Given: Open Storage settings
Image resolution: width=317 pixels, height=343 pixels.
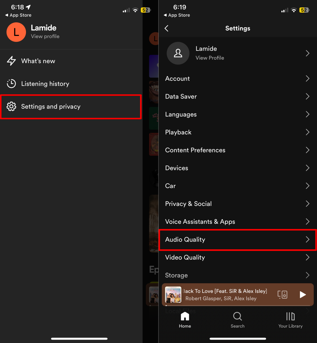Looking at the screenshot, I should (x=237, y=275).
